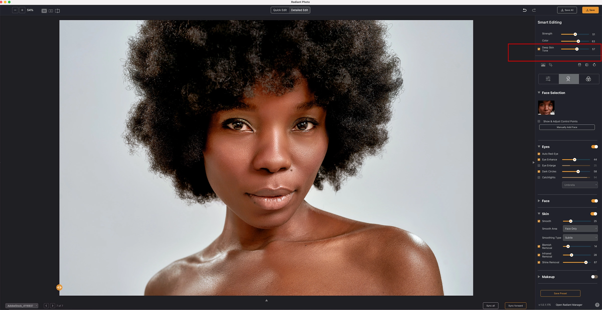The image size is (602, 310).
Task: Open the color grading circles panel
Action: coord(588,79)
